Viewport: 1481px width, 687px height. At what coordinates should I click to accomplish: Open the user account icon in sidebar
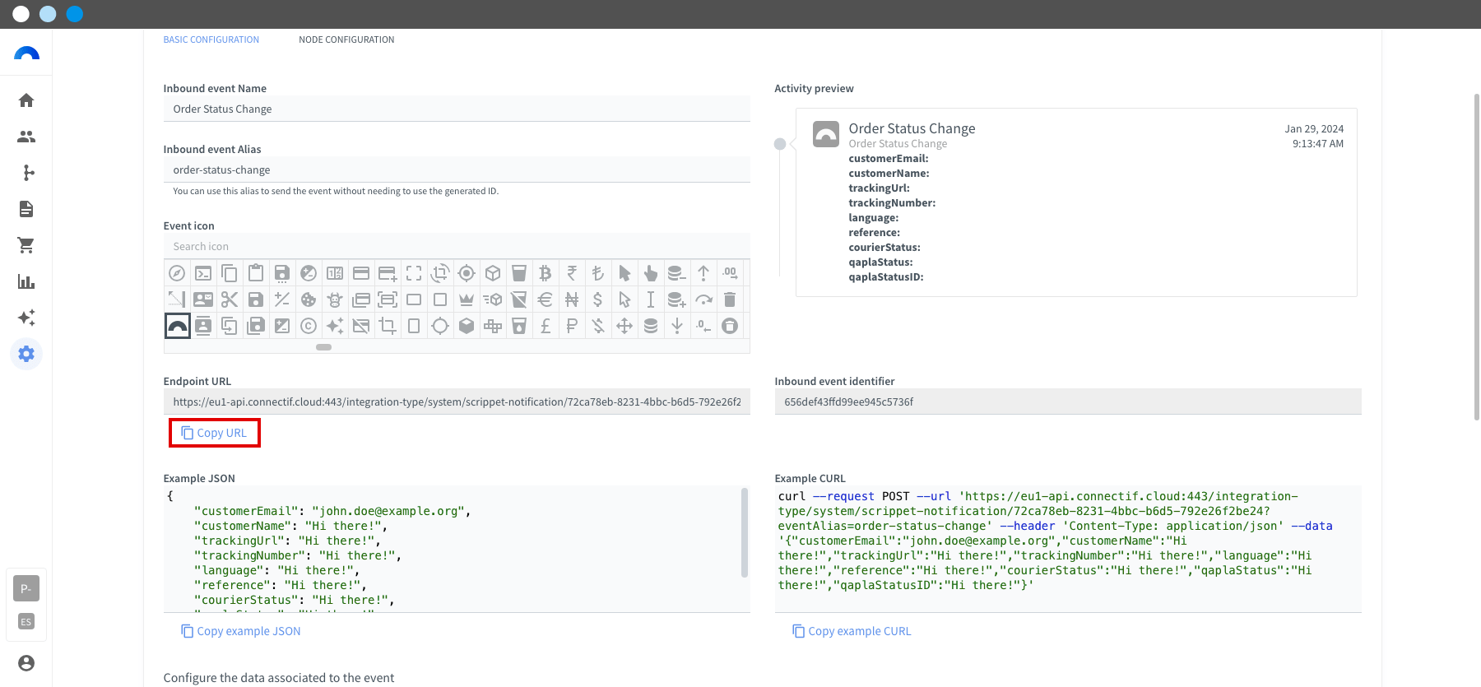[x=26, y=663]
